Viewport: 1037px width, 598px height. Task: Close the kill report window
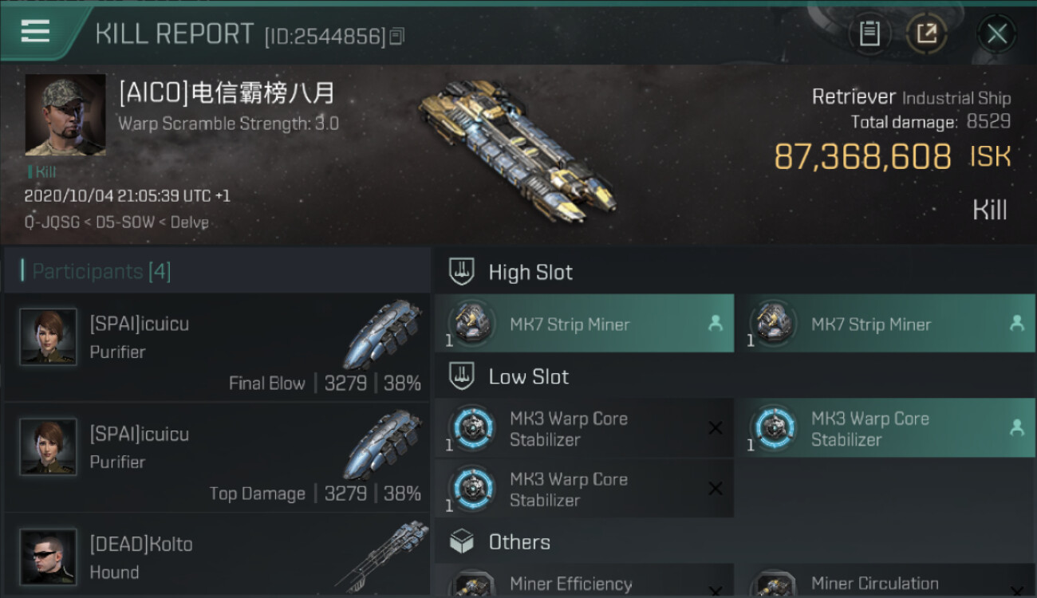pyautogui.click(x=997, y=33)
